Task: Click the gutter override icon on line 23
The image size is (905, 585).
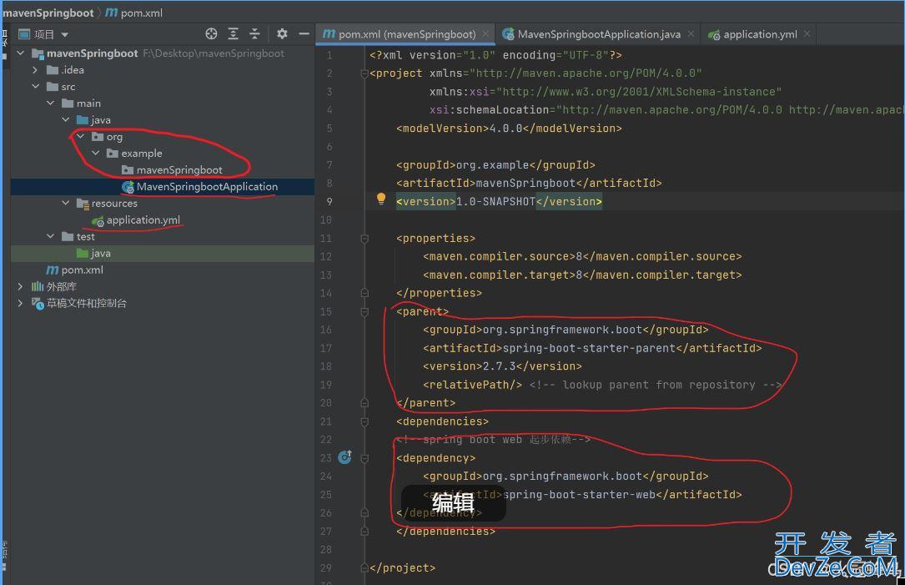Action: point(344,457)
